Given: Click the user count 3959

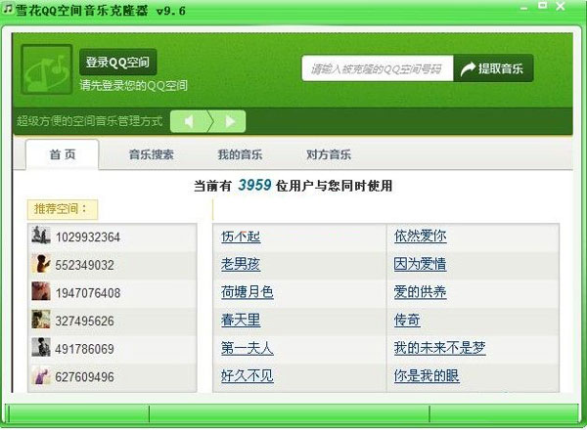Looking at the screenshot, I should click(x=254, y=185).
